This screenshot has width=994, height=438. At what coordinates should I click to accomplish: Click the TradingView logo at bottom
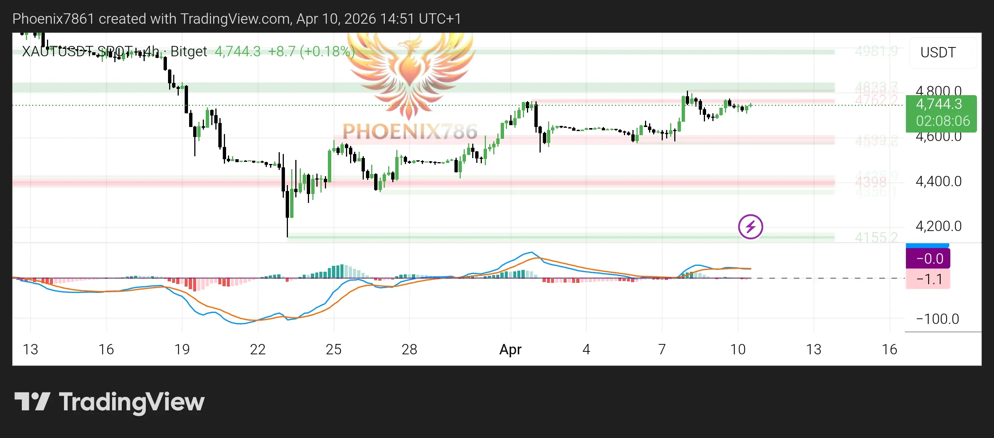coord(109,402)
